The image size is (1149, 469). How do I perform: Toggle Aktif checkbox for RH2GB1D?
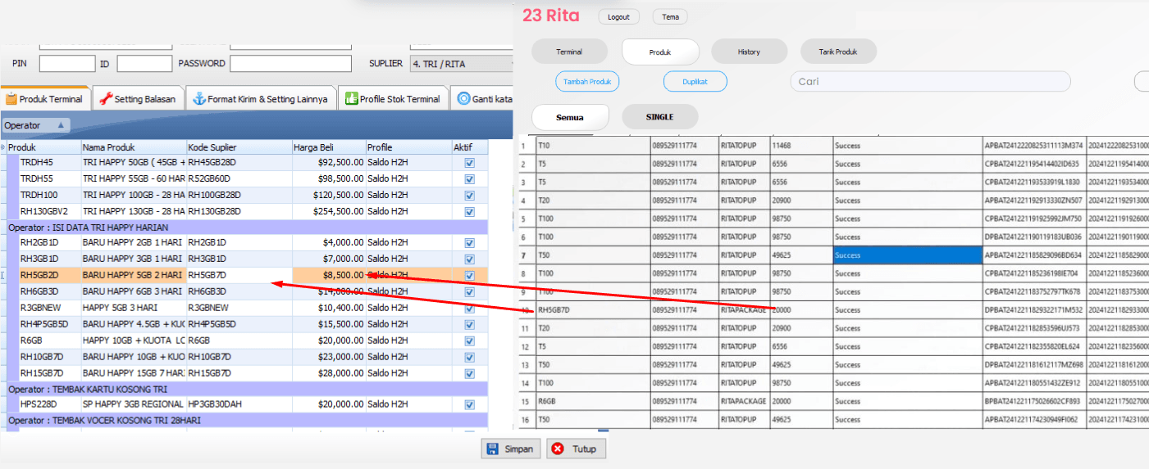click(469, 243)
